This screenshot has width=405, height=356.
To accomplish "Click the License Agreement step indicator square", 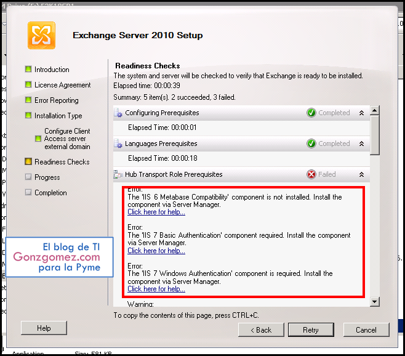I will [x=28, y=84].
